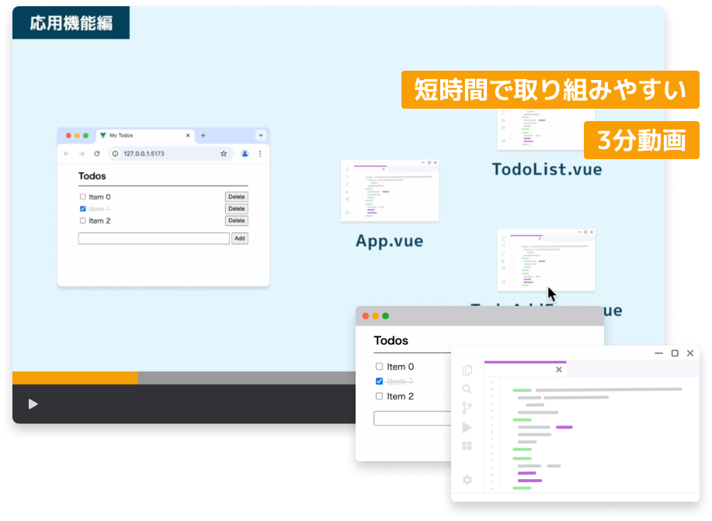This screenshot has height=521, width=712.
Task: Click the App.vue label
Action: click(389, 241)
